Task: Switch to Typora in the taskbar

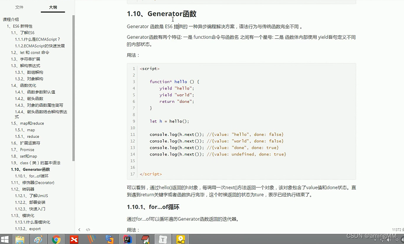Action: (x=163, y=239)
